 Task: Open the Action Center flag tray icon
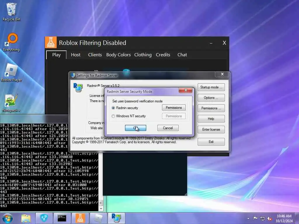coord(255,218)
